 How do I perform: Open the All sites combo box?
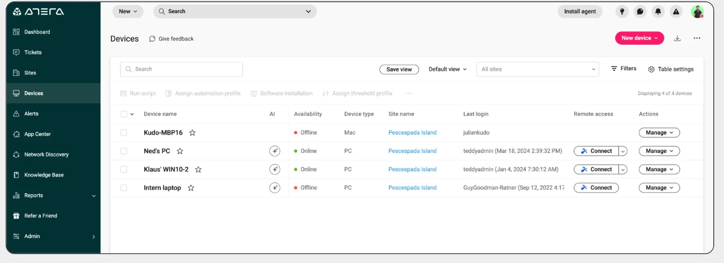coord(537,69)
